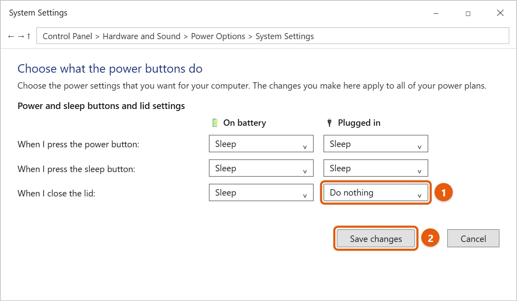Click 'When I close the lid:' label
517x301 pixels.
(x=57, y=193)
